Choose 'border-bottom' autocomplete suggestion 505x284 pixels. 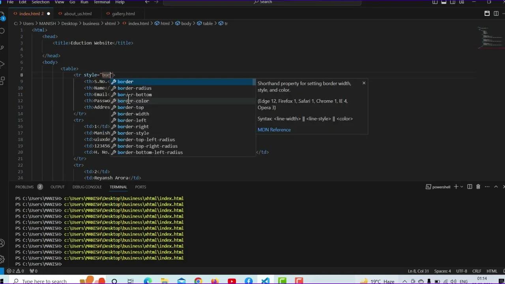point(183,95)
